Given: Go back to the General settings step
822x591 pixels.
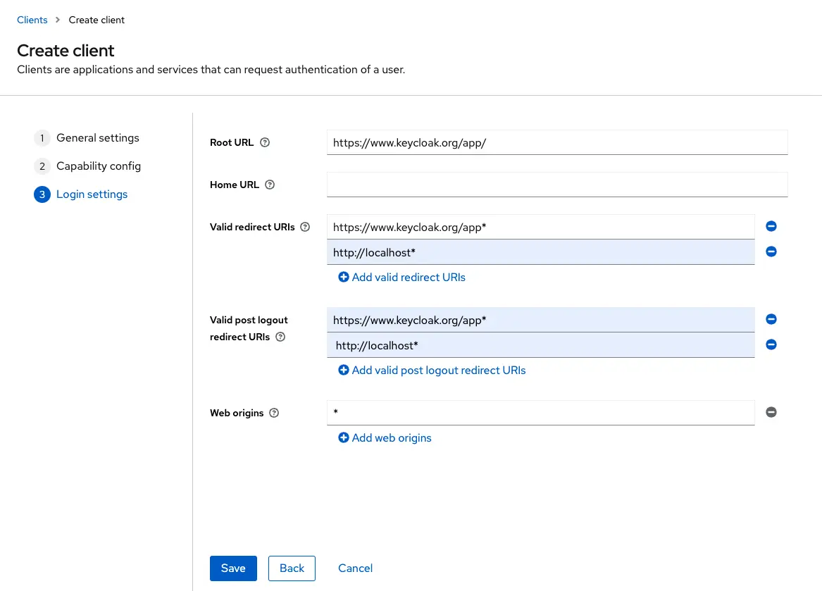Looking at the screenshot, I should pyautogui.click(x=97, y=138).
